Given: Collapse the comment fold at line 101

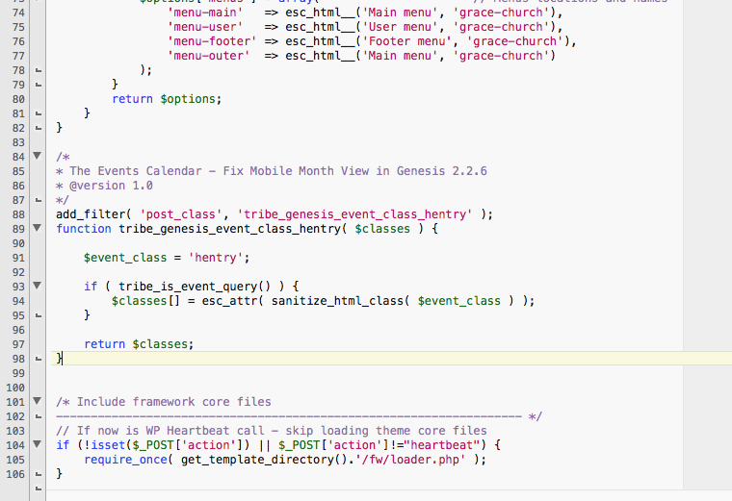Looking at the screenshot, I should 38,402.
